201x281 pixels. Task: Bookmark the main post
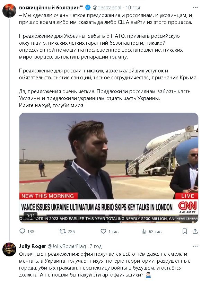tap(185, 231)
